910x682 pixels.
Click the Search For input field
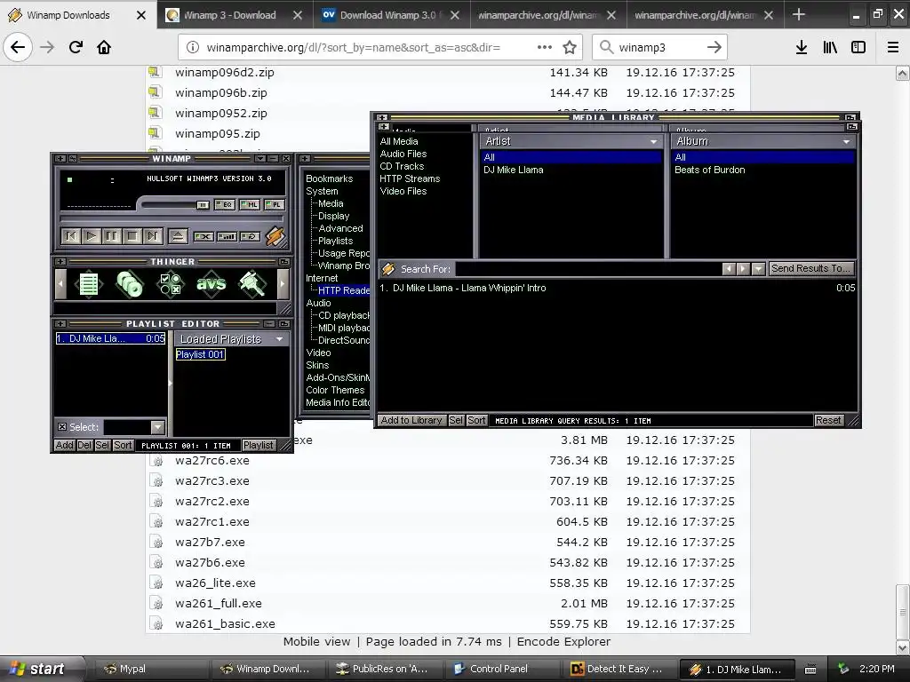(x=588, y=269)
